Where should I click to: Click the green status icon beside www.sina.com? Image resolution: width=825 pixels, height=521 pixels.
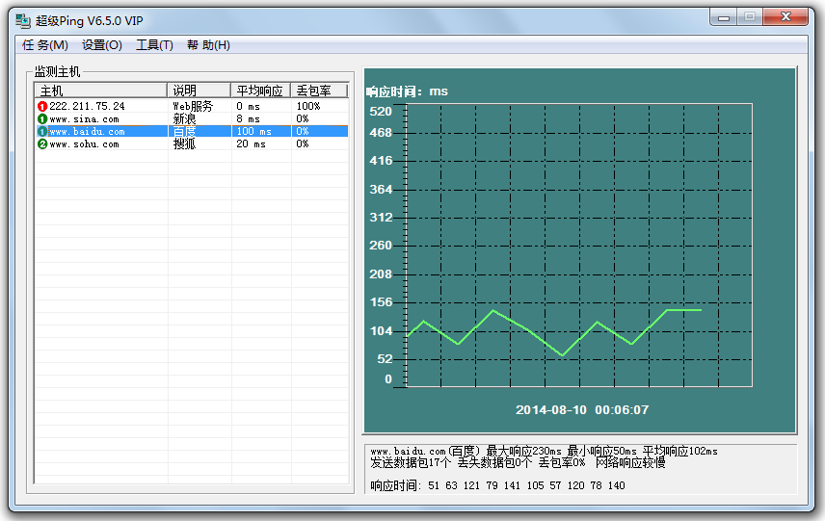(41, 119)
